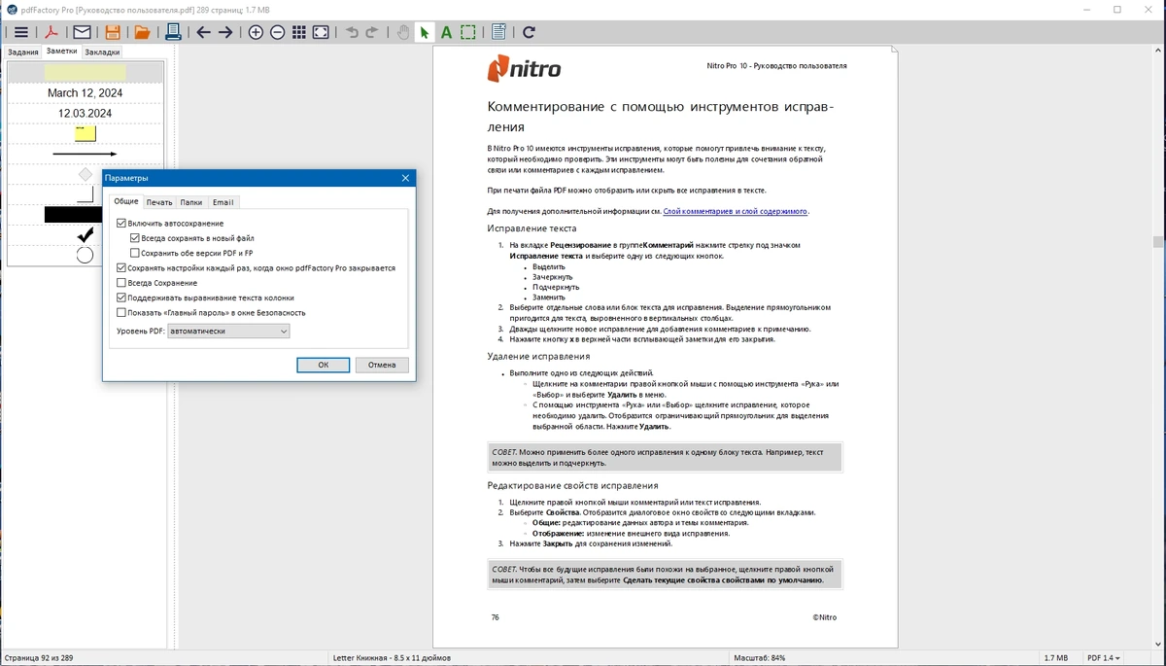Screen dimensions: 1166x666
Task: Click the refresh circular arrow icon
Action: pyautogui.click(x=529, y=32)
